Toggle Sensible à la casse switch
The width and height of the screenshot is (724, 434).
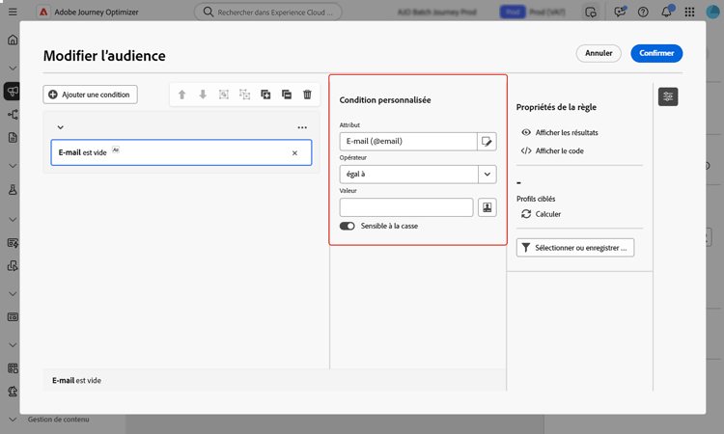348,226
